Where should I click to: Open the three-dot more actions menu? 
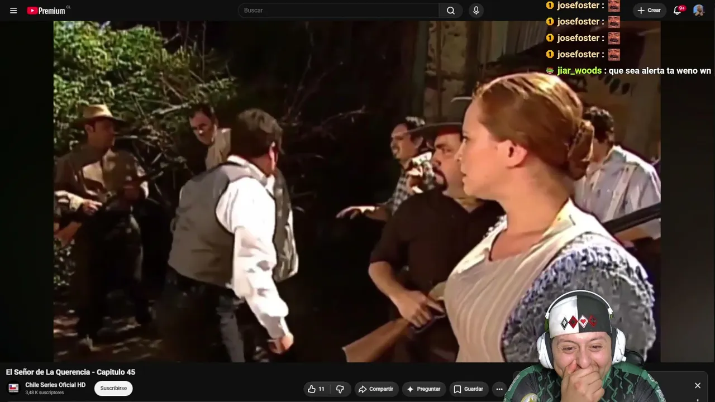point(499,389)
